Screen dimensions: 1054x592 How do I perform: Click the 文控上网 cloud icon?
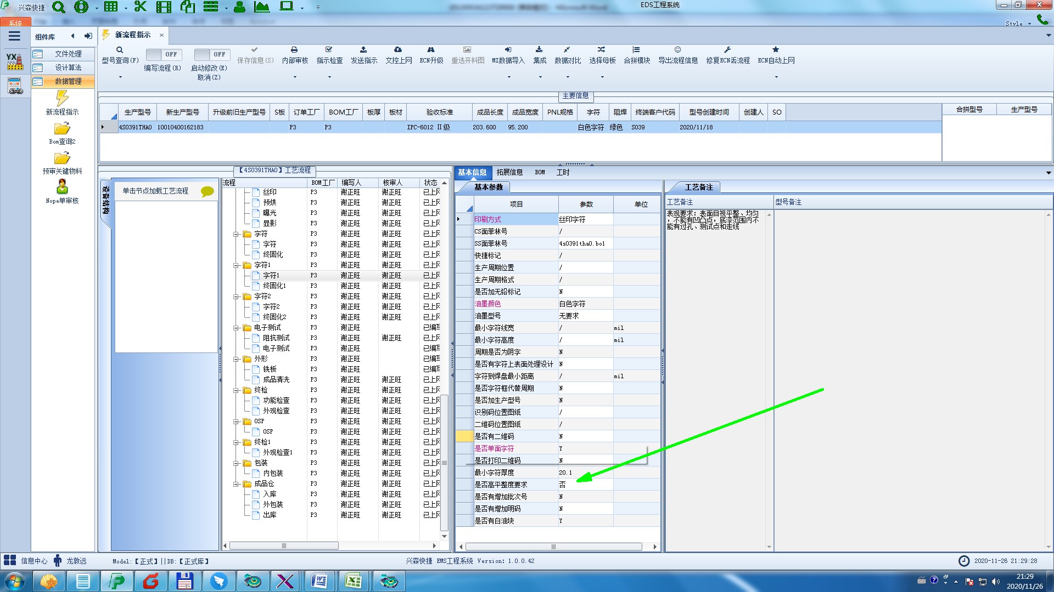pos(398,50)
